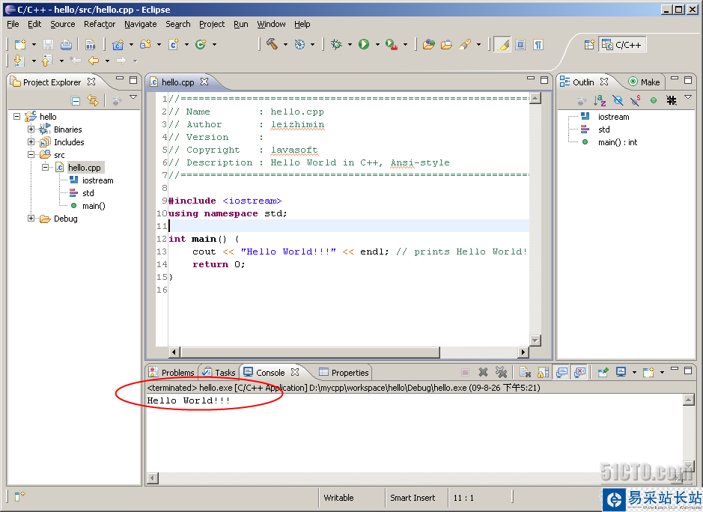Open the Refactor menu
The image size is (703, 512).
point(100,24)
